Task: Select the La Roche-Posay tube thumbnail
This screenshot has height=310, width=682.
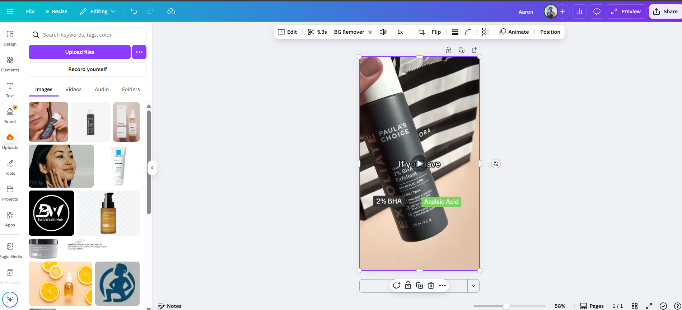Action: coord(118,166)
